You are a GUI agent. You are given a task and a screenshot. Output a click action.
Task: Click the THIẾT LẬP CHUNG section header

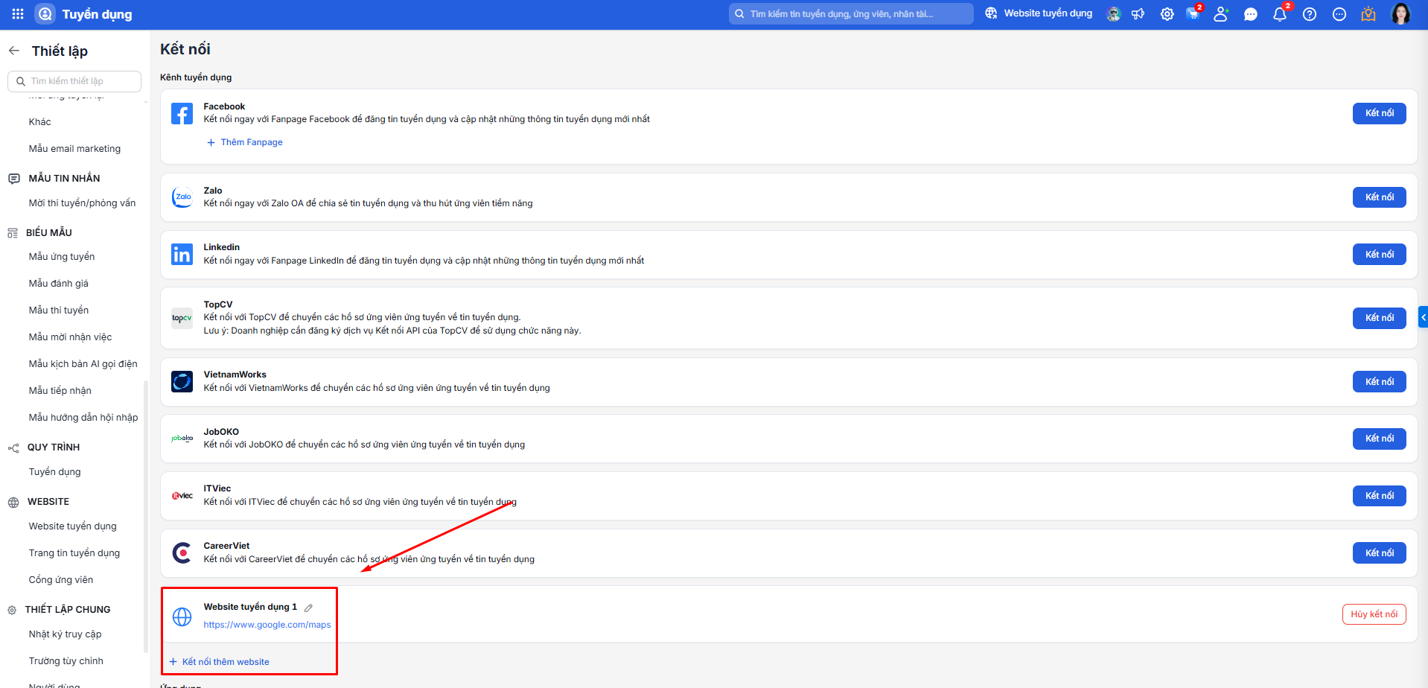68,610
